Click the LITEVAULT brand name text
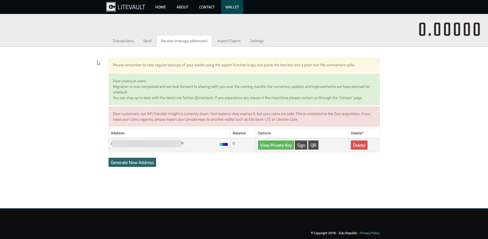This screenshot has width=488, height=239. 131,7
